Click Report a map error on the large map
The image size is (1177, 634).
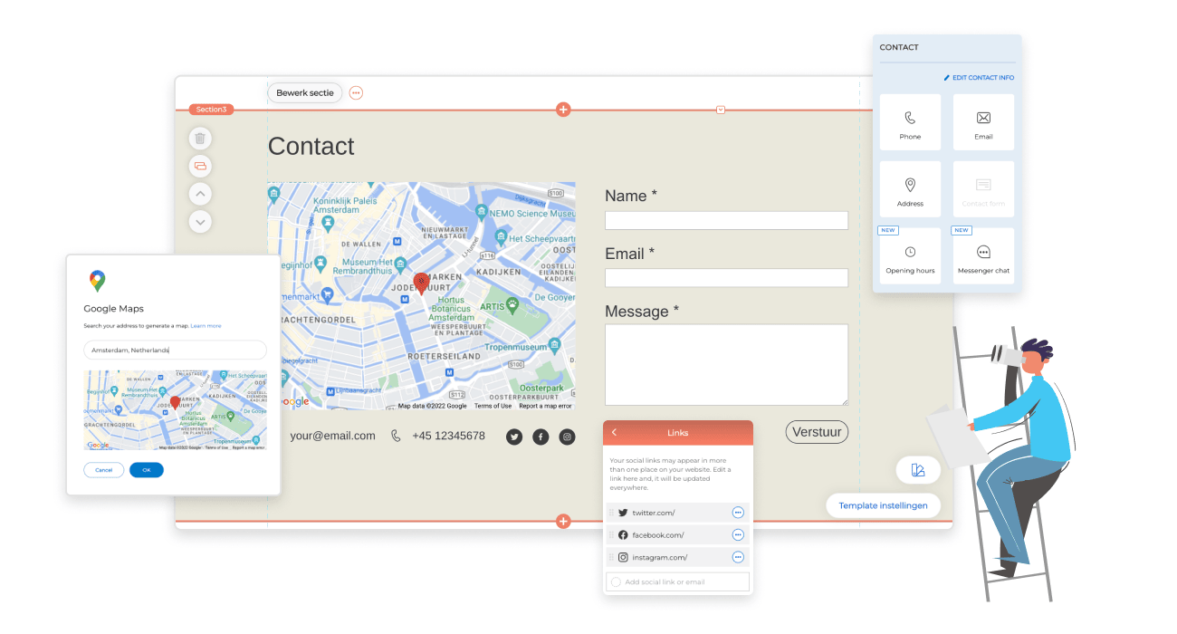coord(545,406)
